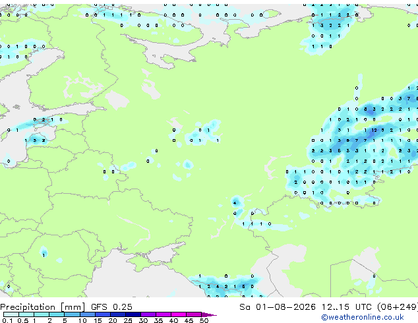This screenshot has height=323, width=418.
Task: Click the '30' legend scale label
Action: pos(143,320)
